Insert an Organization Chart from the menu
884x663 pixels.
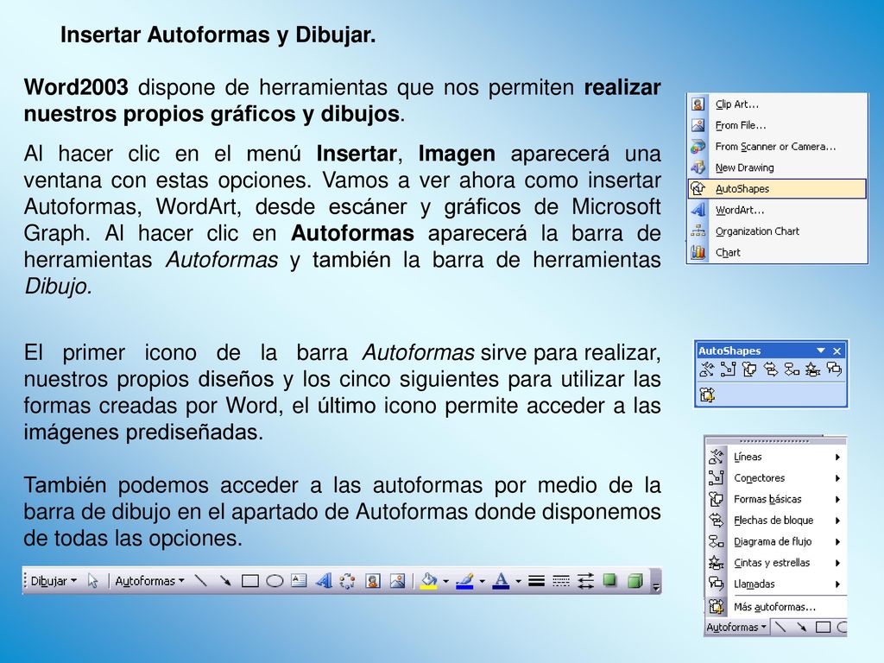777,231
